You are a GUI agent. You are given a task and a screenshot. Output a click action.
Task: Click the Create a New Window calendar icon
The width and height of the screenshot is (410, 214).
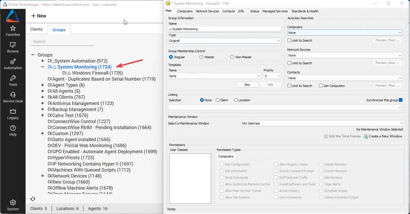click(x=366, y=136)
